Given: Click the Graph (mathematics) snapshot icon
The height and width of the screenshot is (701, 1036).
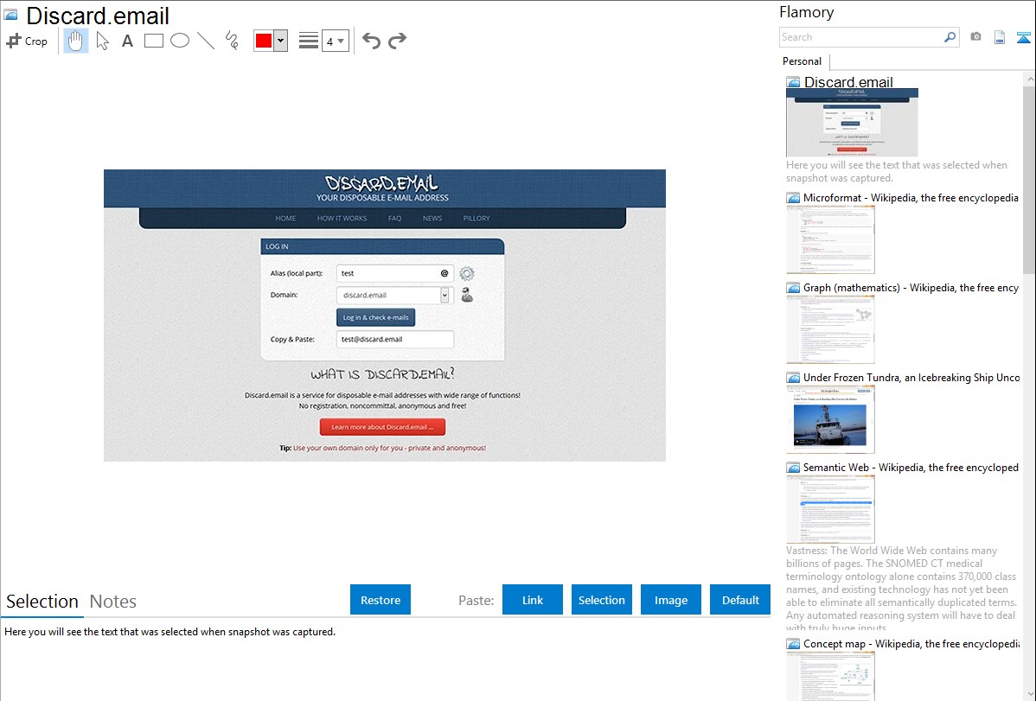Looking at the screenshot, I should (x=793, y=288).
